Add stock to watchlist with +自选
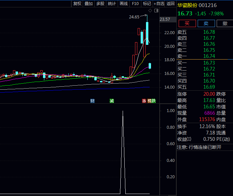 pyautogui.click(x=159, y=4)
